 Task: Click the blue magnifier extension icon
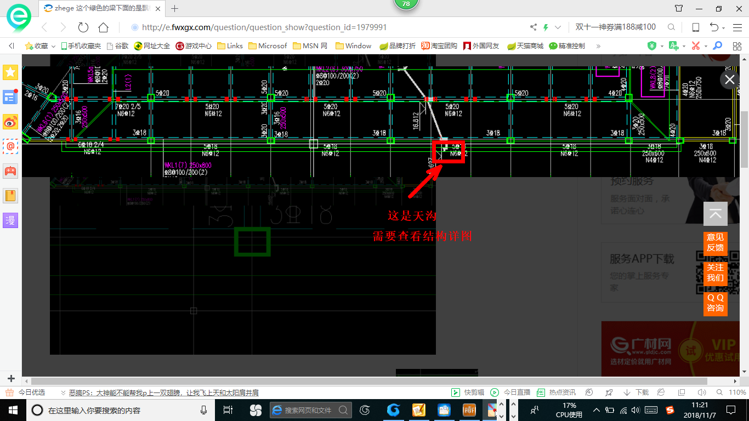point(717,46)
